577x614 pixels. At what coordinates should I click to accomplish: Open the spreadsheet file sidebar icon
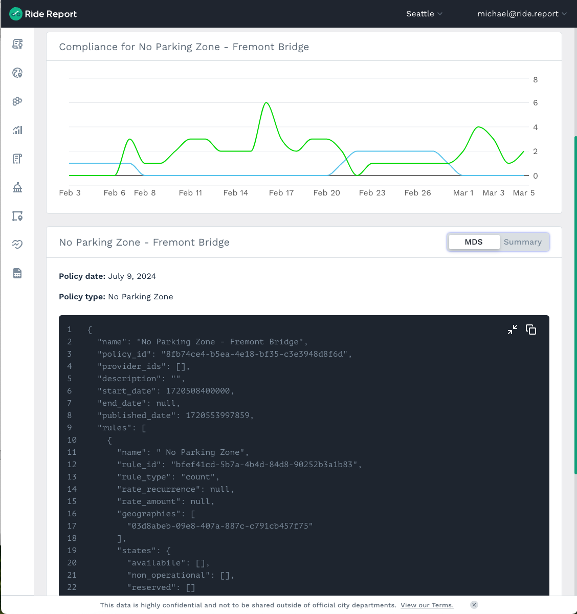[x=17, y=273]
